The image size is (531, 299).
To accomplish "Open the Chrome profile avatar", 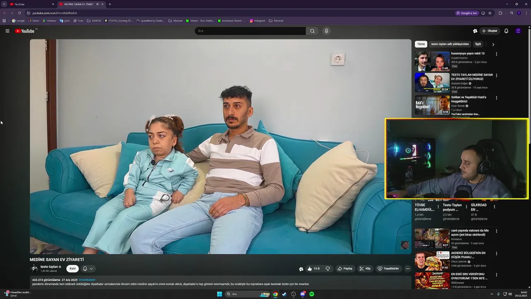I will pyautogui.click(x=519, y=13).
